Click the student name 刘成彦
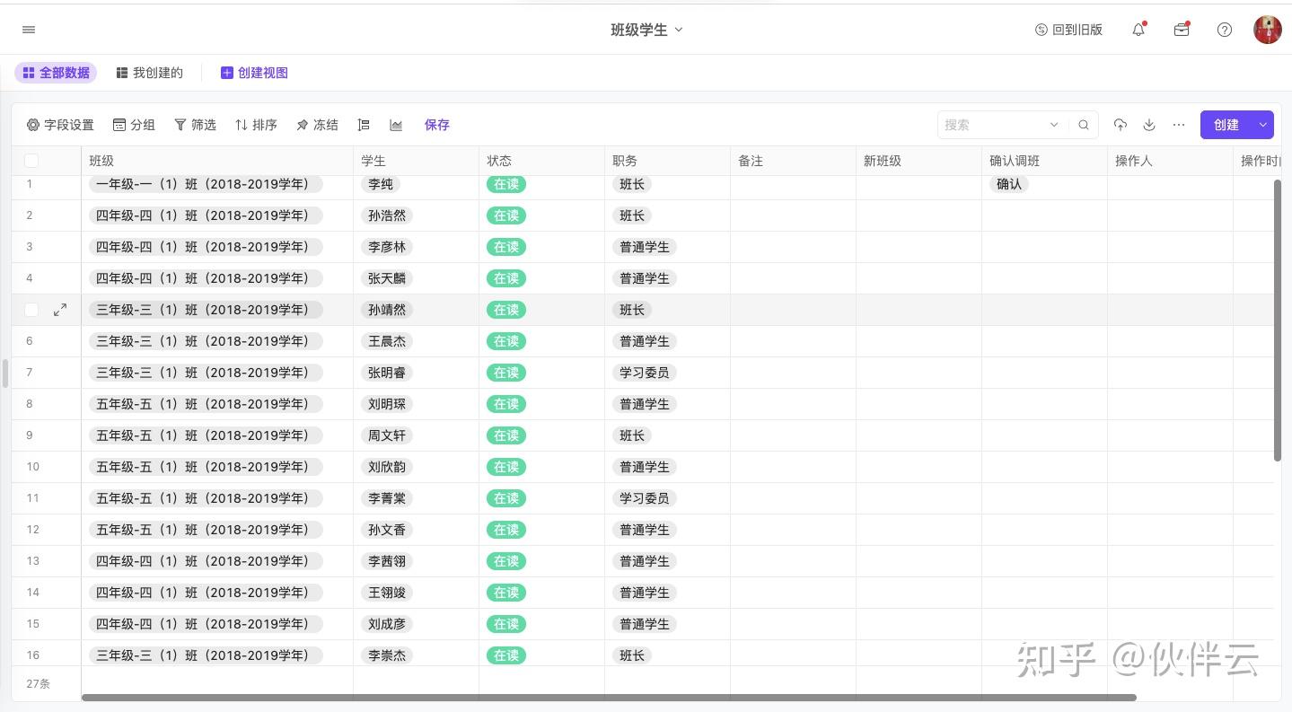1292x712 pixels. click(x=387, y=624)
